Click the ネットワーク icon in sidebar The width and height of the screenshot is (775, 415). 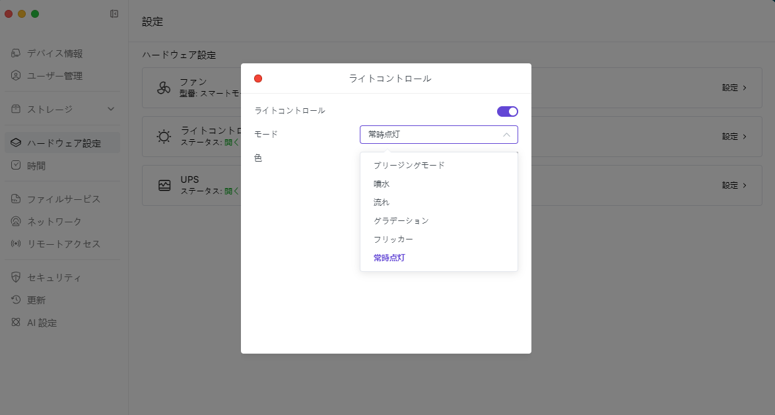[17, 222]
